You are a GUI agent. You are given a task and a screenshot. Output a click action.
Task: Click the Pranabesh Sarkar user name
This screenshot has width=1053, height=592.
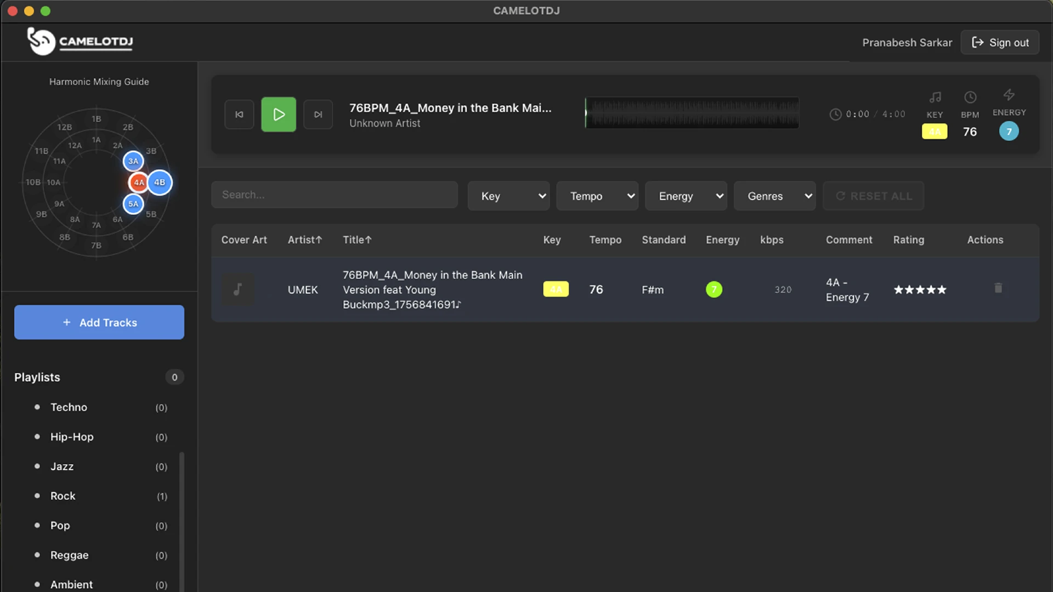coord(907,42)
